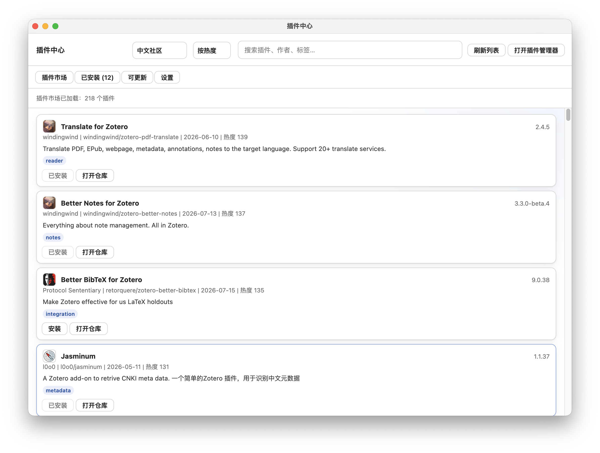Screen dimensions: 600x453
Task: Switch to the 插件市场 tab
Action: [54, 78]
